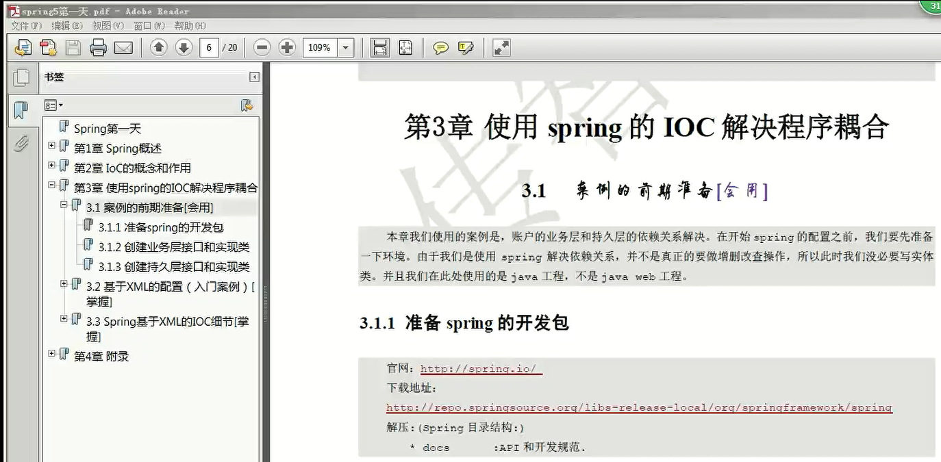
Task: Jump to 3.1.3 创建持久层接口和实现类 bookmark
Action: point(174,267)
